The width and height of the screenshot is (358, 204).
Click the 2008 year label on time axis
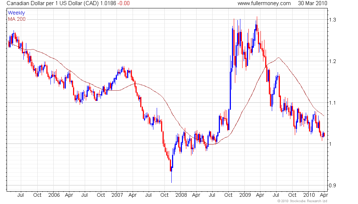coord(181,195)
